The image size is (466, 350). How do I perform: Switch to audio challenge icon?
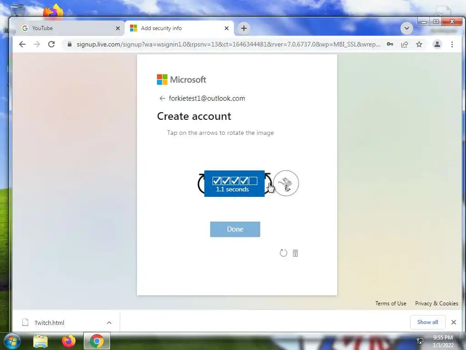pos(295,253)
